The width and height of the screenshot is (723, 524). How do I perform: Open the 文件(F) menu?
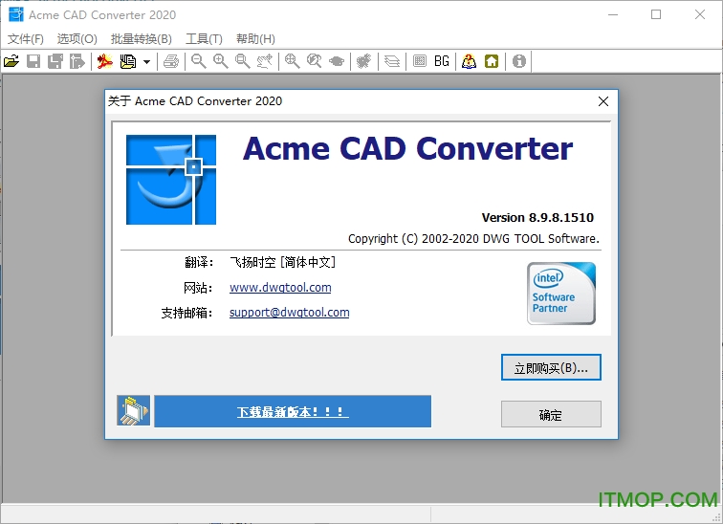tap(26, 39)
